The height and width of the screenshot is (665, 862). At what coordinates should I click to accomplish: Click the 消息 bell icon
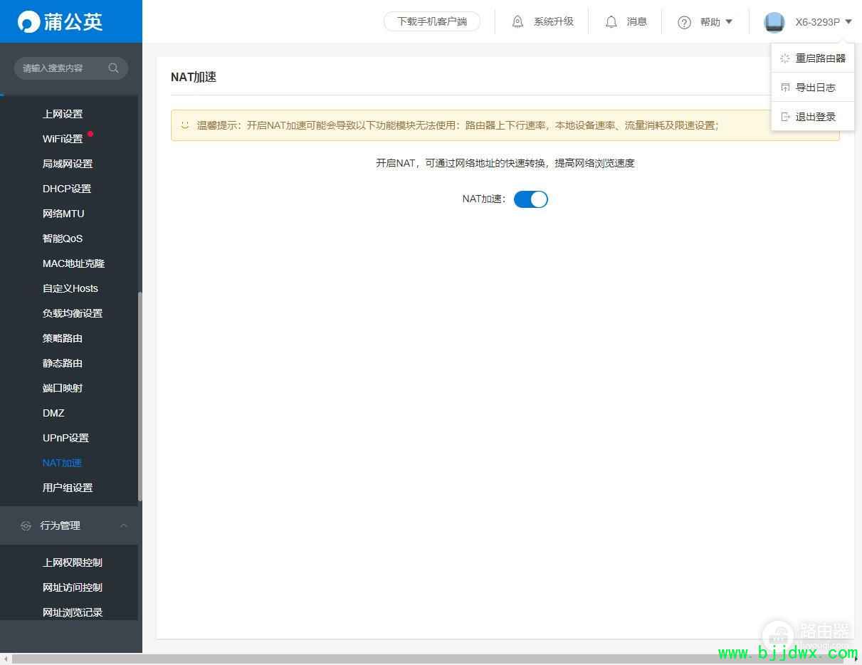click(611, 22)
